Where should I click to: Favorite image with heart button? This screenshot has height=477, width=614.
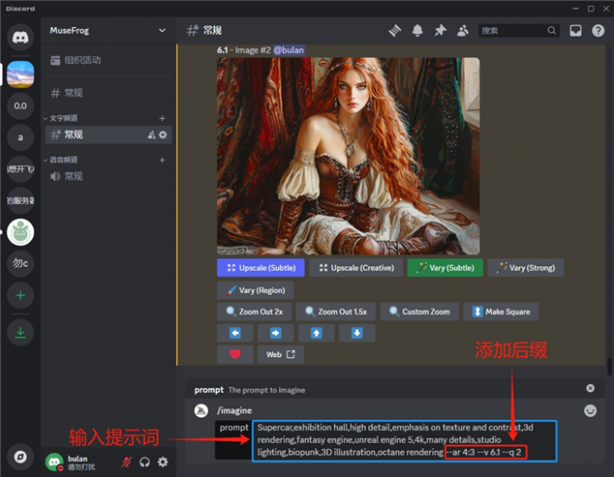pyautogui.click(x=235, y=354)
